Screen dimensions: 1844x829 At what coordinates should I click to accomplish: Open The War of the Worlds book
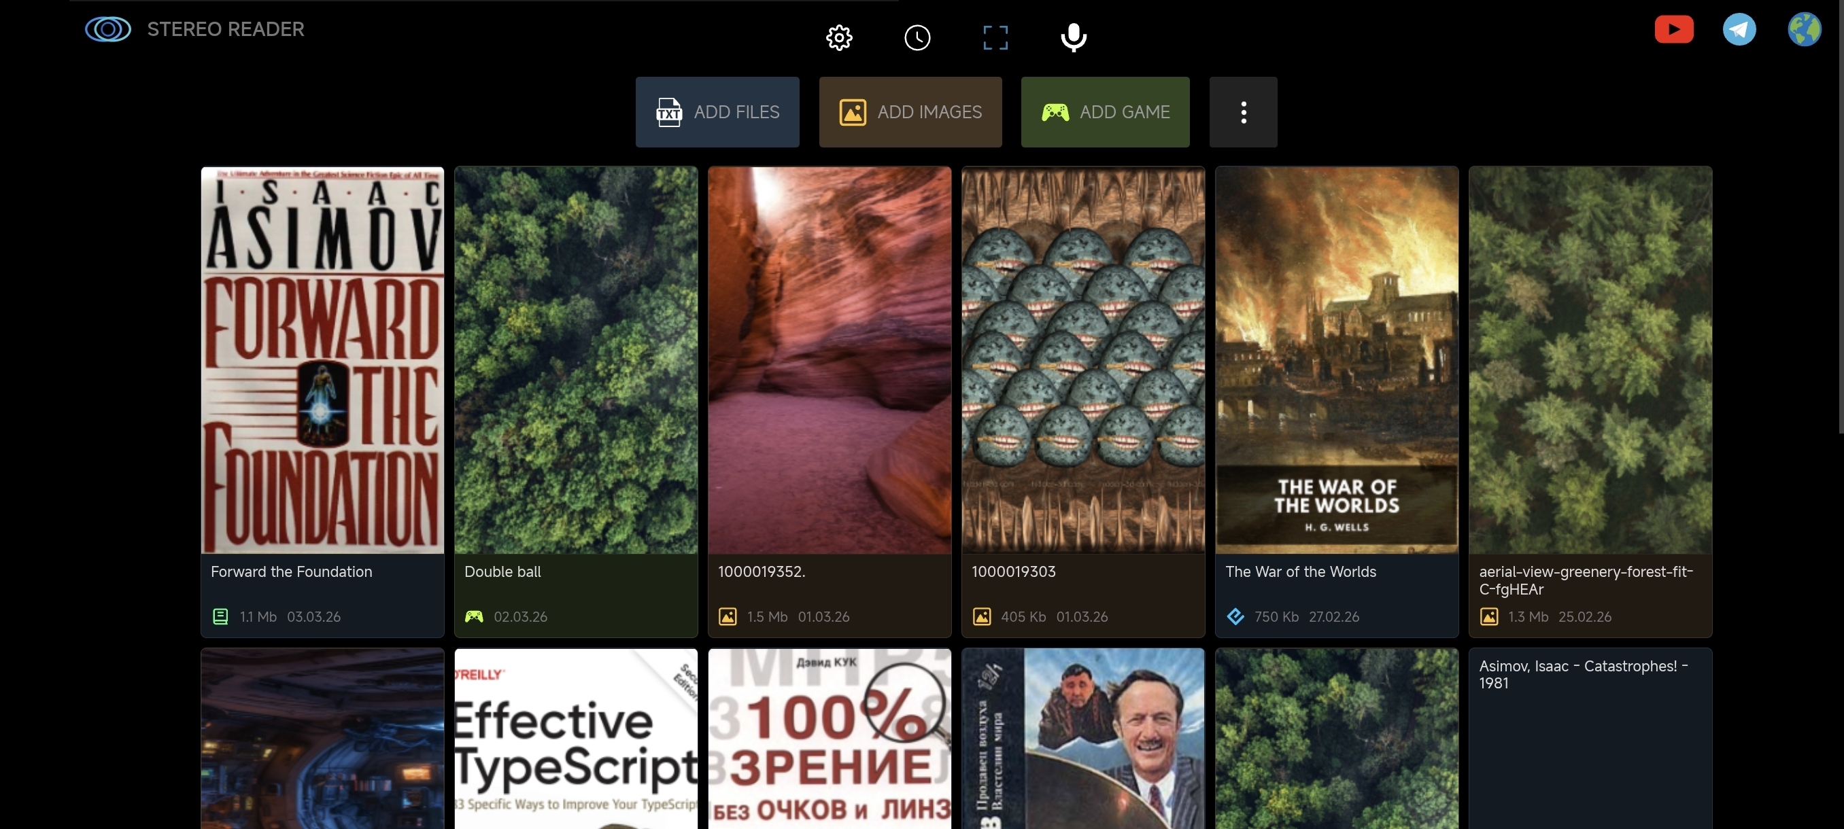tap(1336, 359)
